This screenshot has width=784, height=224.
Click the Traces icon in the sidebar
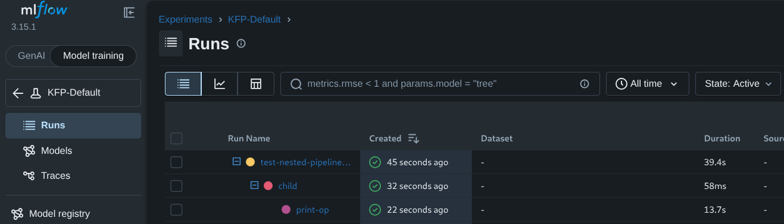click(29, 176)
